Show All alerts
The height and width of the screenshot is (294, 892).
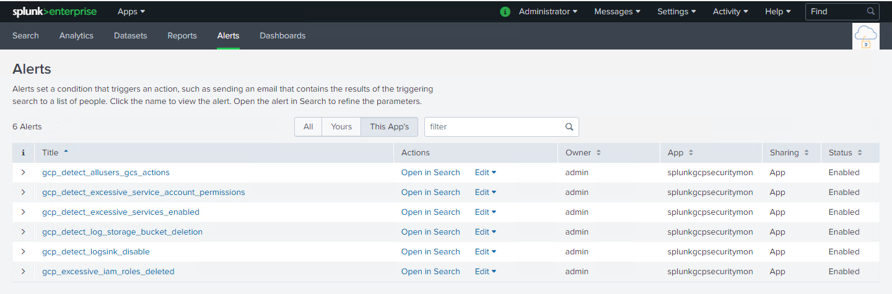pyautogui.click(x=308, y=127)
